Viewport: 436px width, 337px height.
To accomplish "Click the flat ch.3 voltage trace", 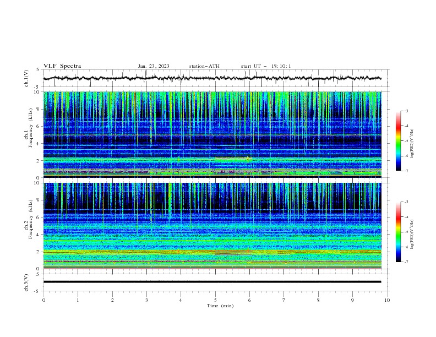I will [212, 282].
